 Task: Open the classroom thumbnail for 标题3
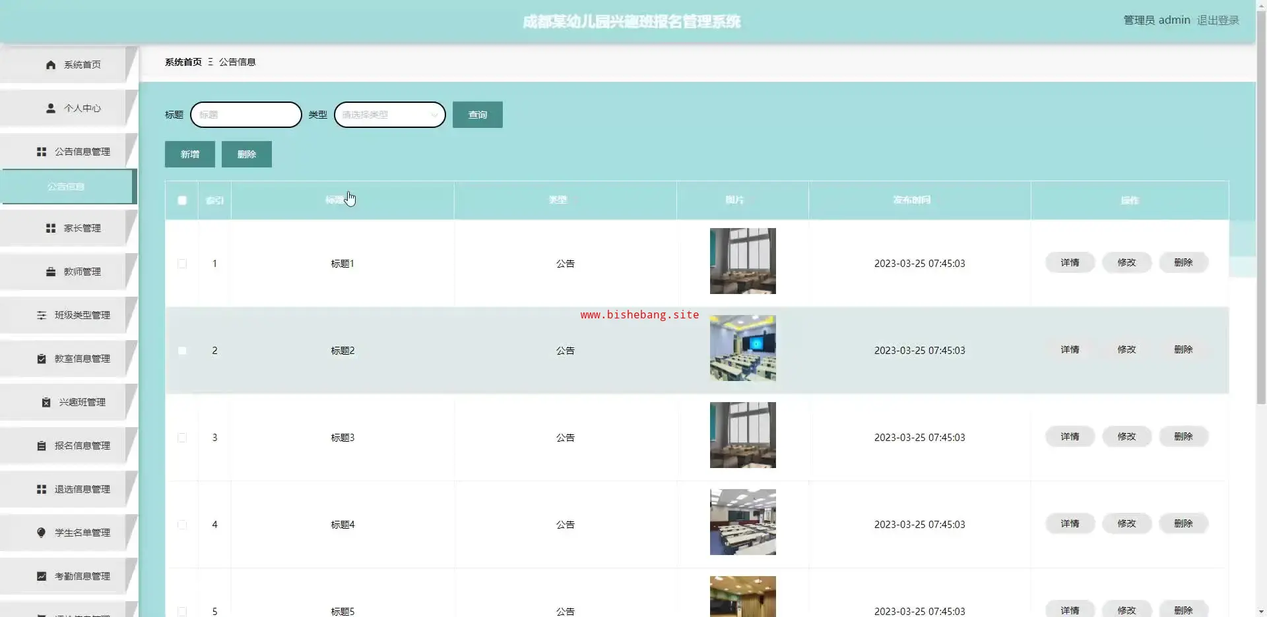743,435
